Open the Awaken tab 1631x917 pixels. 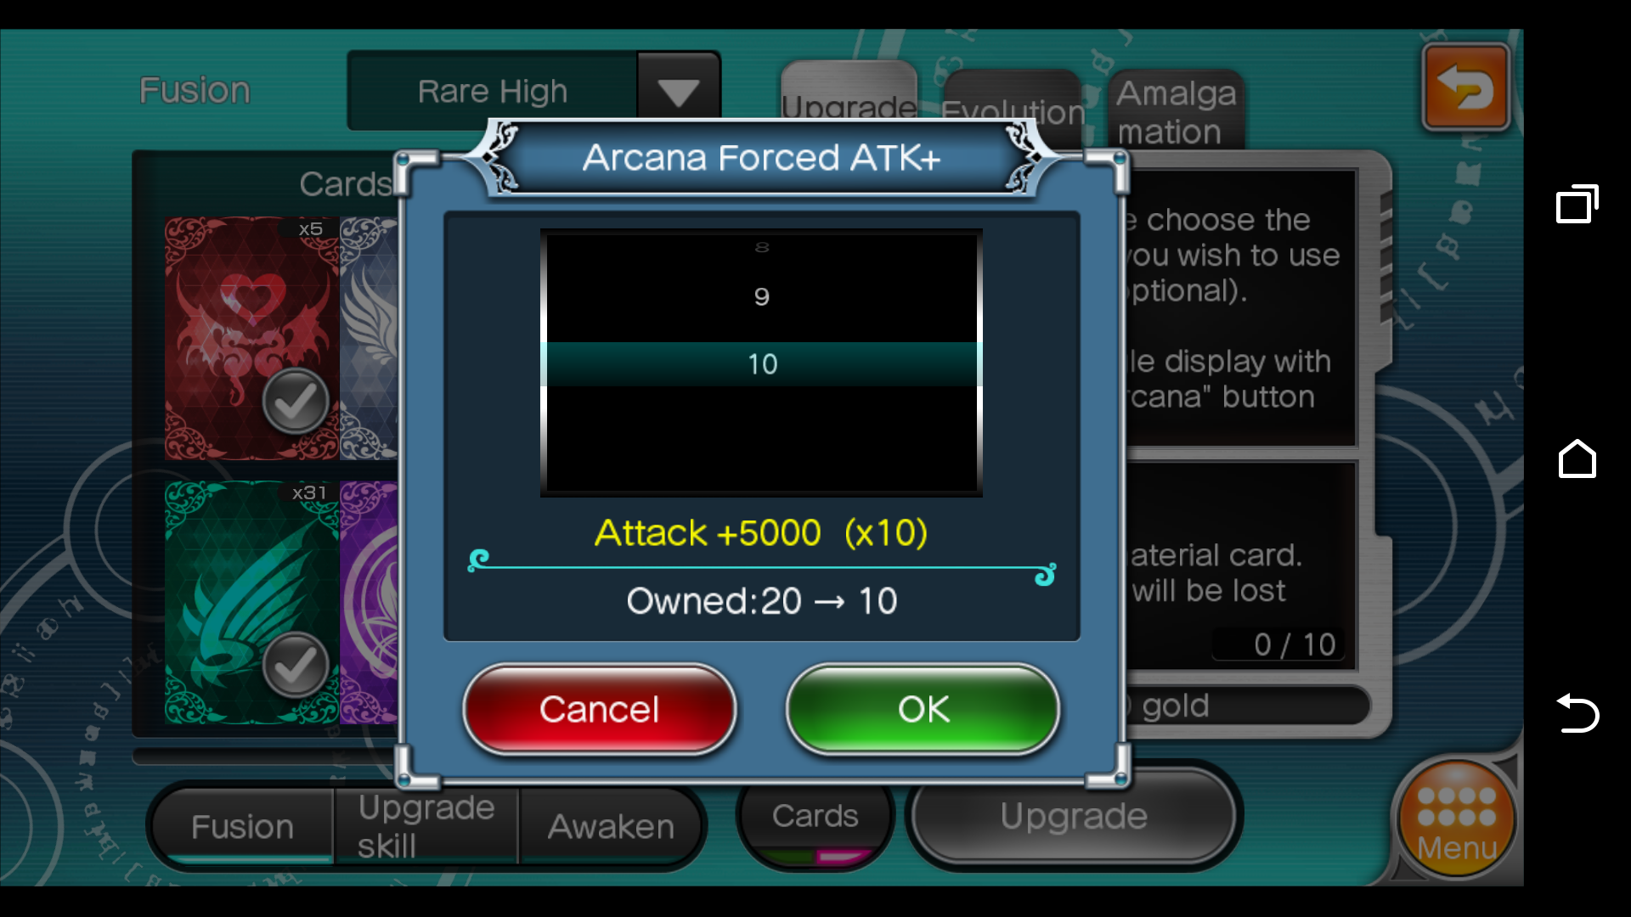coord(611,826)
